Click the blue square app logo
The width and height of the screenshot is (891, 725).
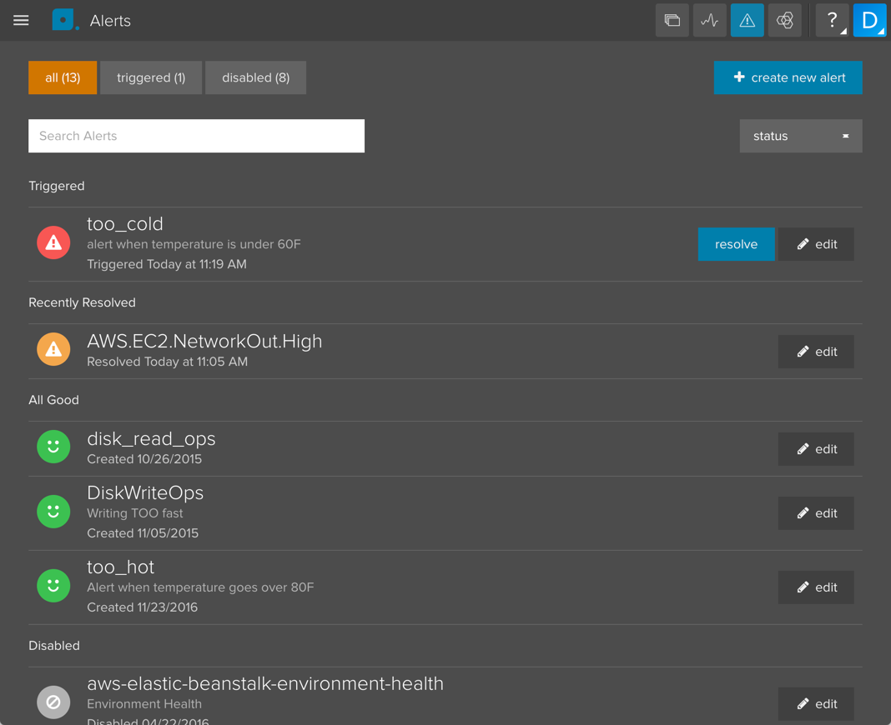[x=63, y=20]
